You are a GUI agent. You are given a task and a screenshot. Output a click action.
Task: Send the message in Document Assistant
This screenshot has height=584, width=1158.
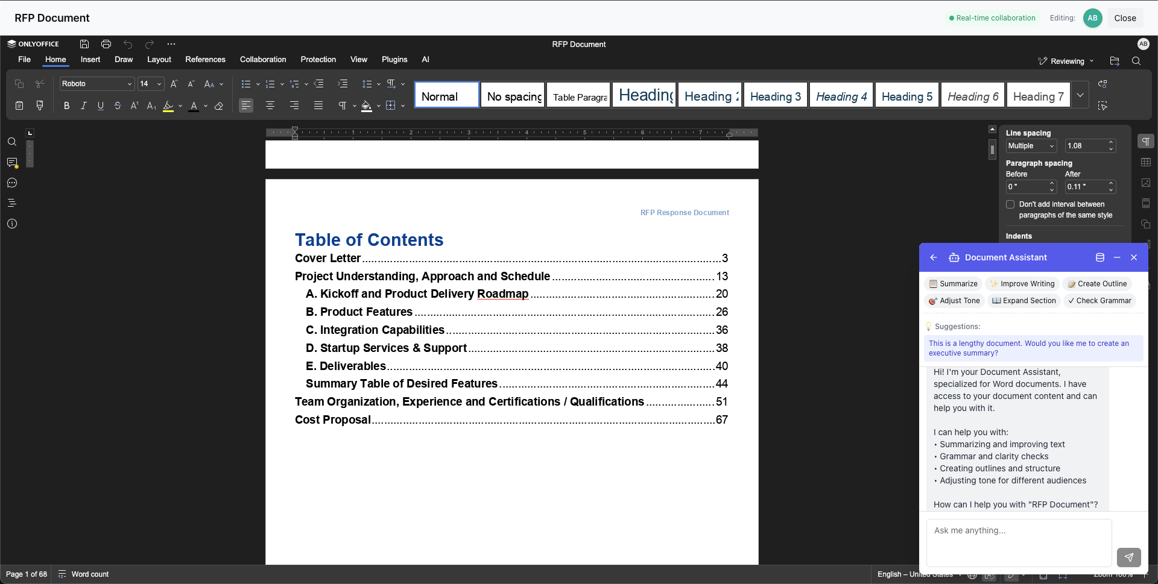tap(1128, 557)
